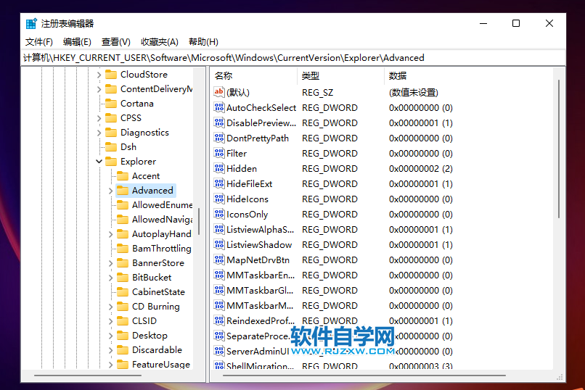Expand the CD Burning tree node

(110, 307)
